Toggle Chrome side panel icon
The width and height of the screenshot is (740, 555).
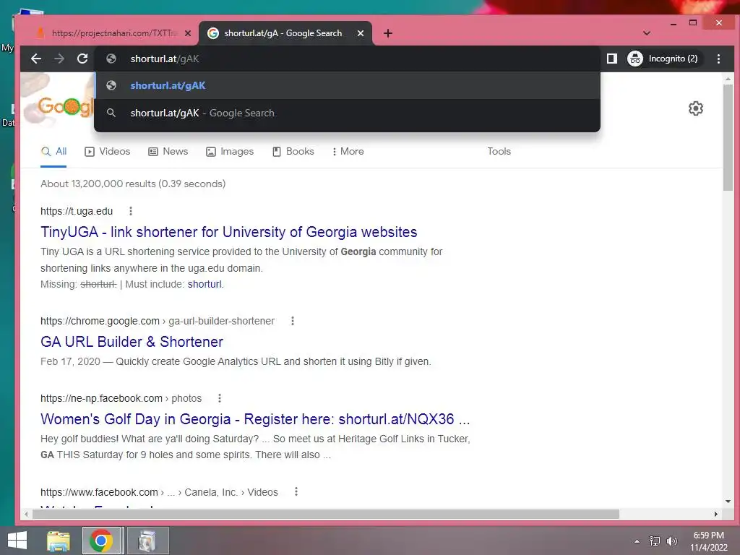pos(611,59)
